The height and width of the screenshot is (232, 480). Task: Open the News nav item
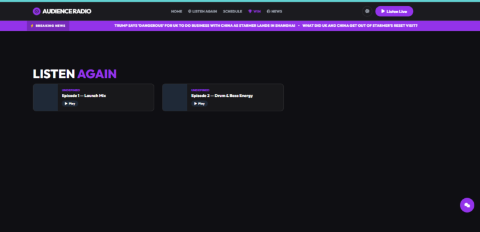[x=274, y=11]
